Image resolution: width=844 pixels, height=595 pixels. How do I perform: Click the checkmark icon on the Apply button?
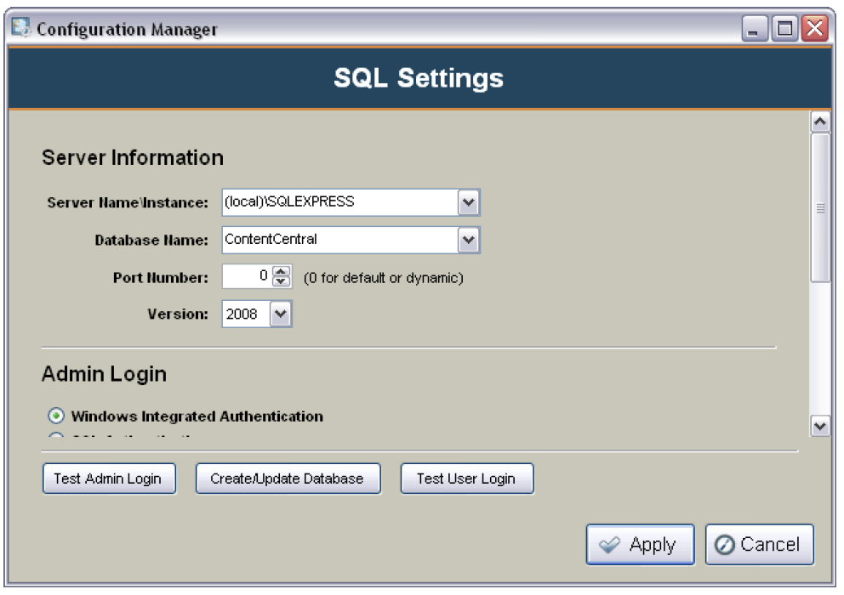(x=609, y=544)
